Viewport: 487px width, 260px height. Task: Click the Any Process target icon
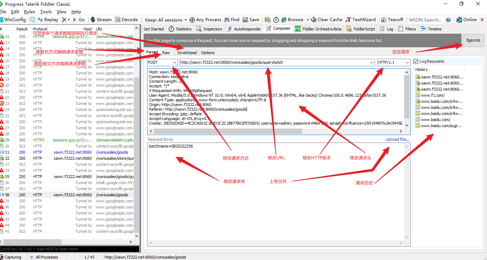pyautogui.click(x=192, y=20)
